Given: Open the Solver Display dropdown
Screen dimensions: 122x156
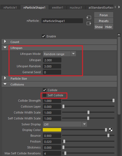Looking at the screenshot, I should tap(65, 124).
